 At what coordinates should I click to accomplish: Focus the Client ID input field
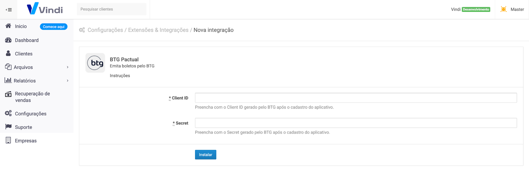[355, 98]
